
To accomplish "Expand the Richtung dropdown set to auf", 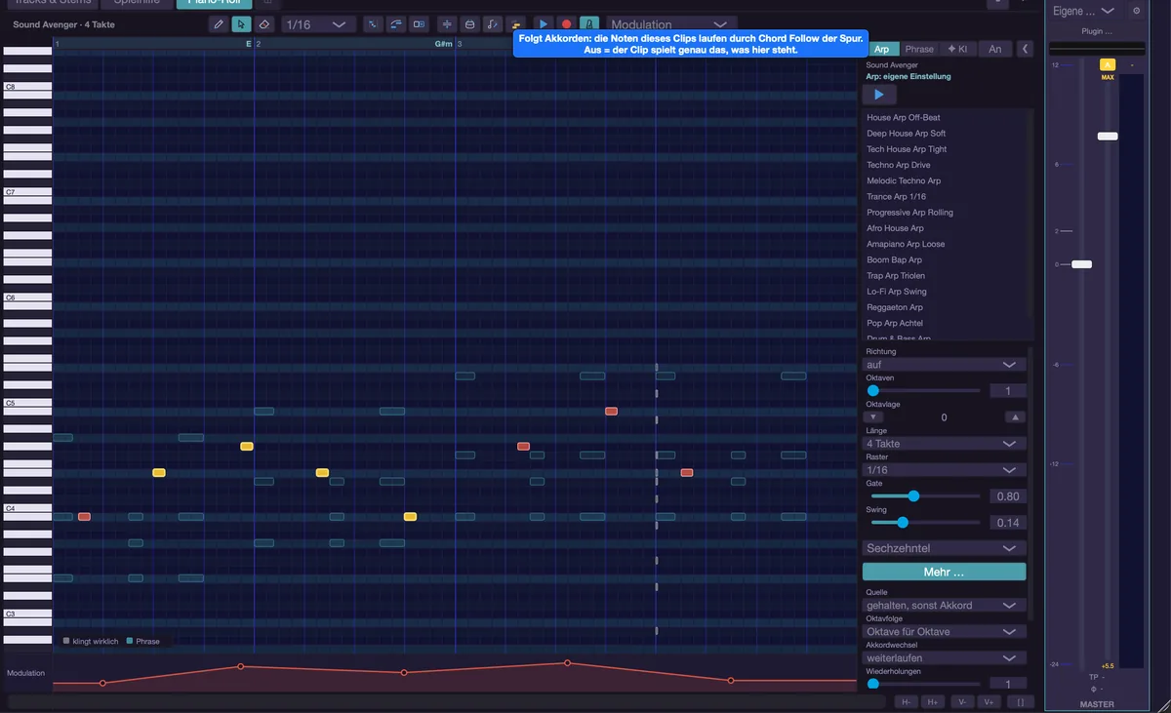I will [x=945, y=365].
